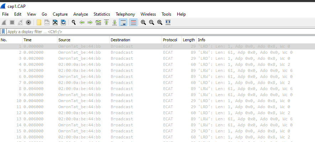Sort by the Length column header
Viewport: 315px width, 142px height.
click(189, 40)
